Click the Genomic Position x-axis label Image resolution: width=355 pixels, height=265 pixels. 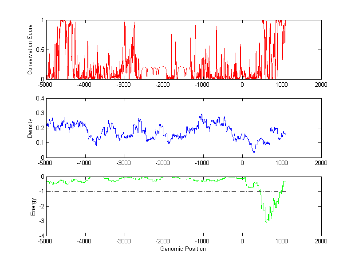(x=184, y=249)
